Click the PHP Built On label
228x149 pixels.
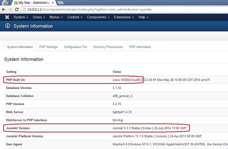coord(15,80)
